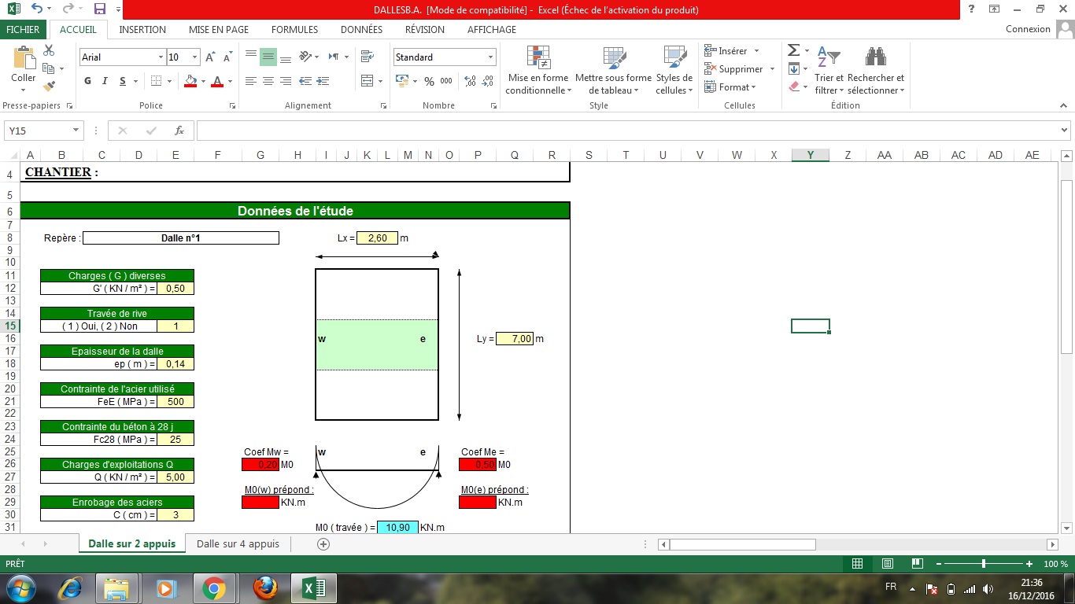Screen dimensions: 1075x604
Task: Switch to the INSERTION ribbon tab
Action: click(x=142, y=29)
